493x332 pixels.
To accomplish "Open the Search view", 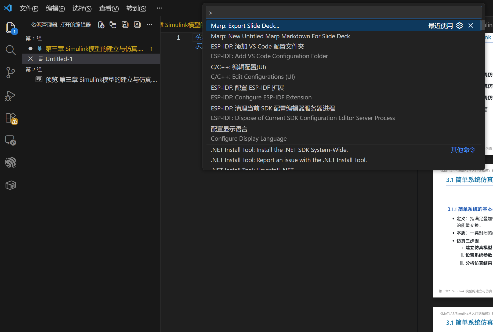I will pyautogui.click(x=11, y=50).
